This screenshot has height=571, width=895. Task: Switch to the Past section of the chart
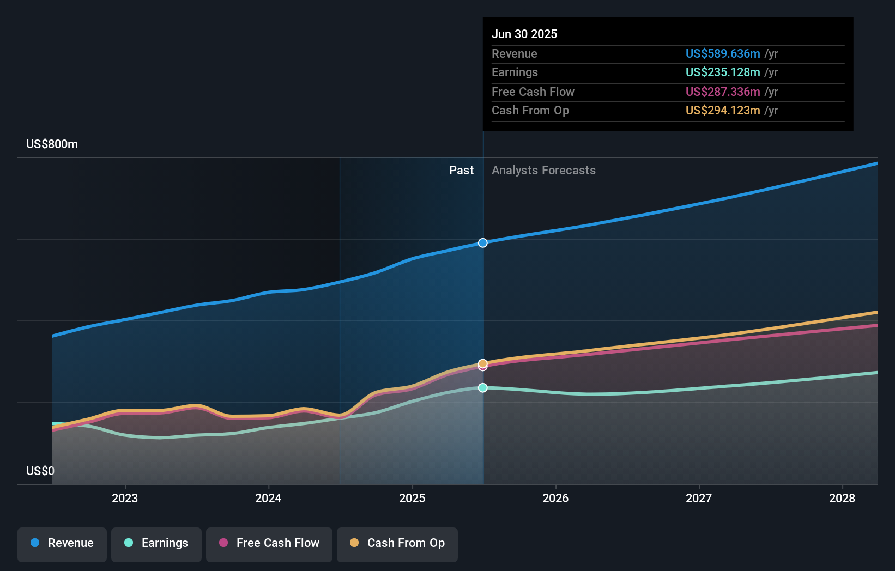tap(462, 170)
